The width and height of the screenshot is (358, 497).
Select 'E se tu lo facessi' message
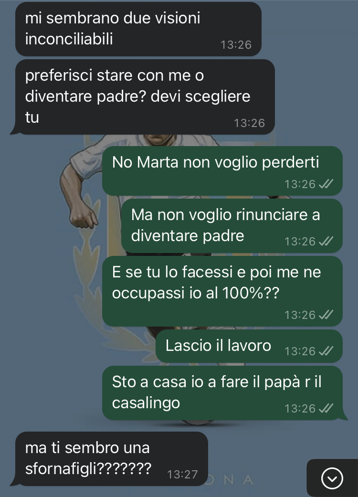(x=222, y=291)
